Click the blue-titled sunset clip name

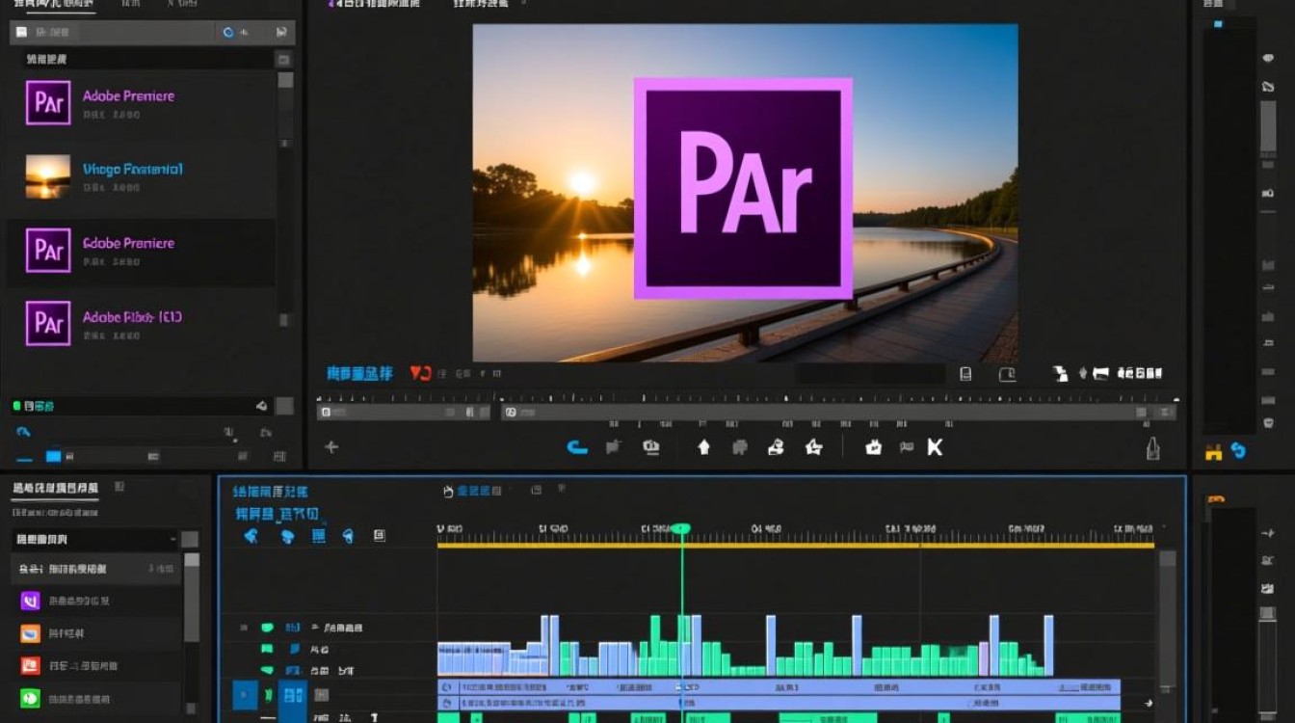(x=133, y=170)
